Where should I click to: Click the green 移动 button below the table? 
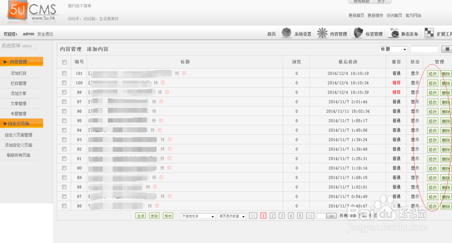(x=168, y=215)
